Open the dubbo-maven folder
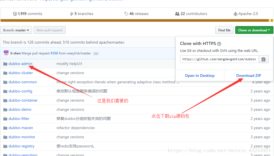Viewport: 274px width, 156px height. (21, 128)
